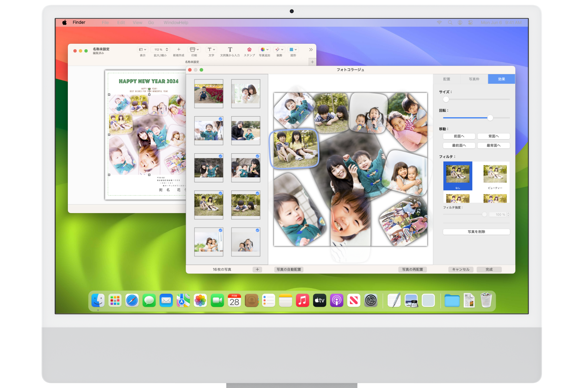Open the 図形 shapes dropdown
The width and height of the screenshot is (584, 388).
[x=293, y=50]
